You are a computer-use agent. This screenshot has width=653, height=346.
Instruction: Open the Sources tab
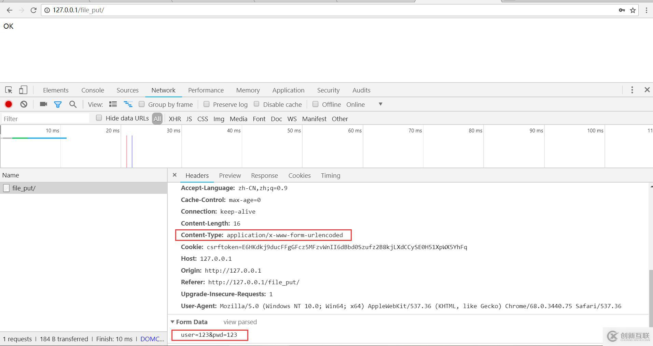[127, 90]
